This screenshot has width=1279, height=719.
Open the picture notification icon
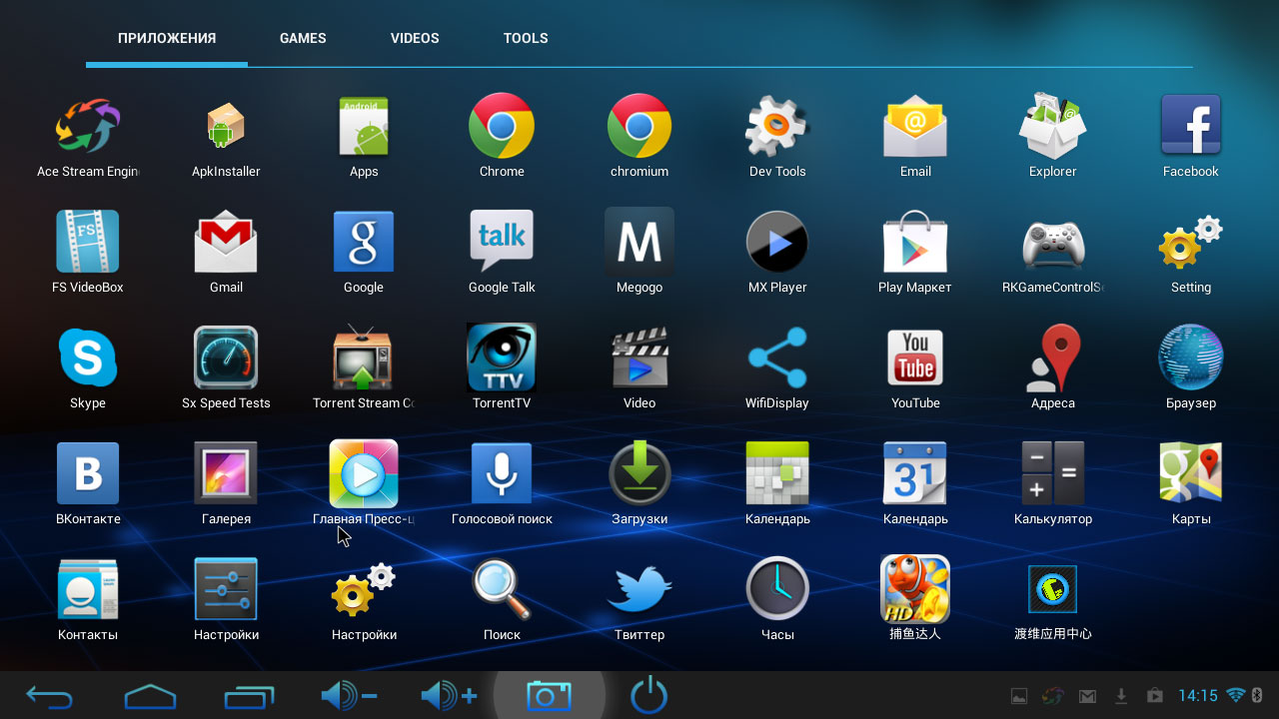pyautogui.click(x=1019, y=696)
